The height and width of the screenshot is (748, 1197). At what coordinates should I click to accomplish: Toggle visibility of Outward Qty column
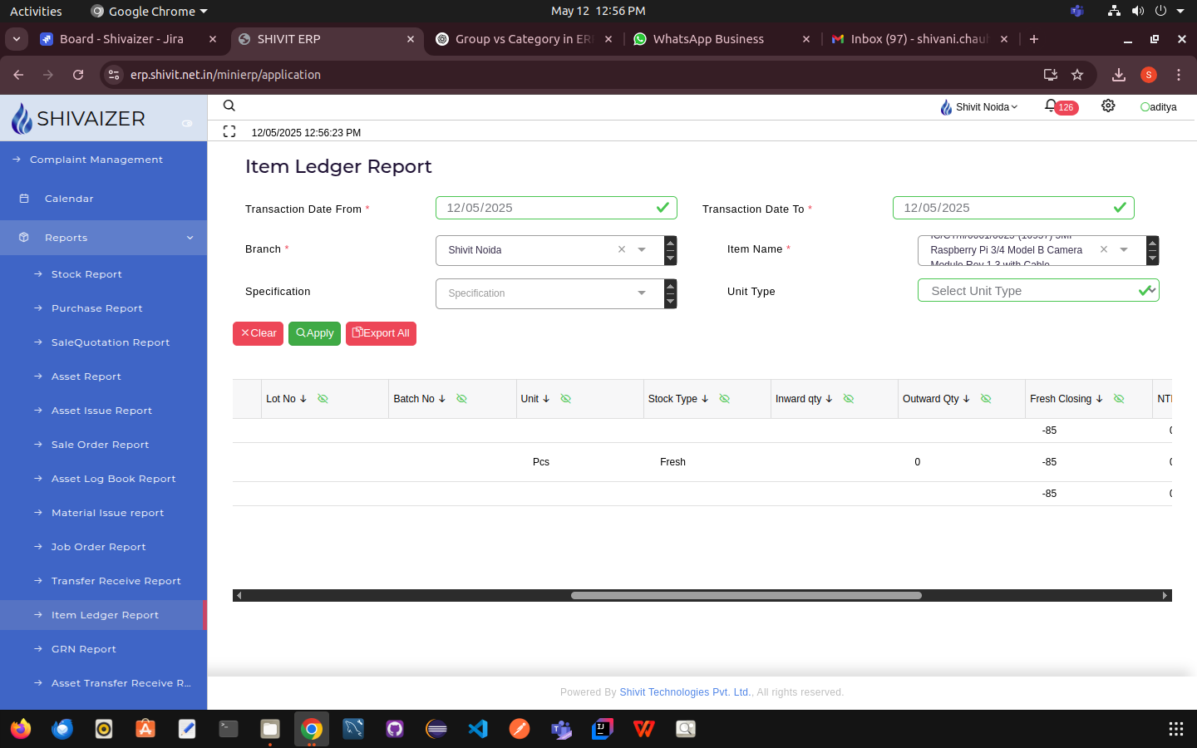tap(986, 399)
